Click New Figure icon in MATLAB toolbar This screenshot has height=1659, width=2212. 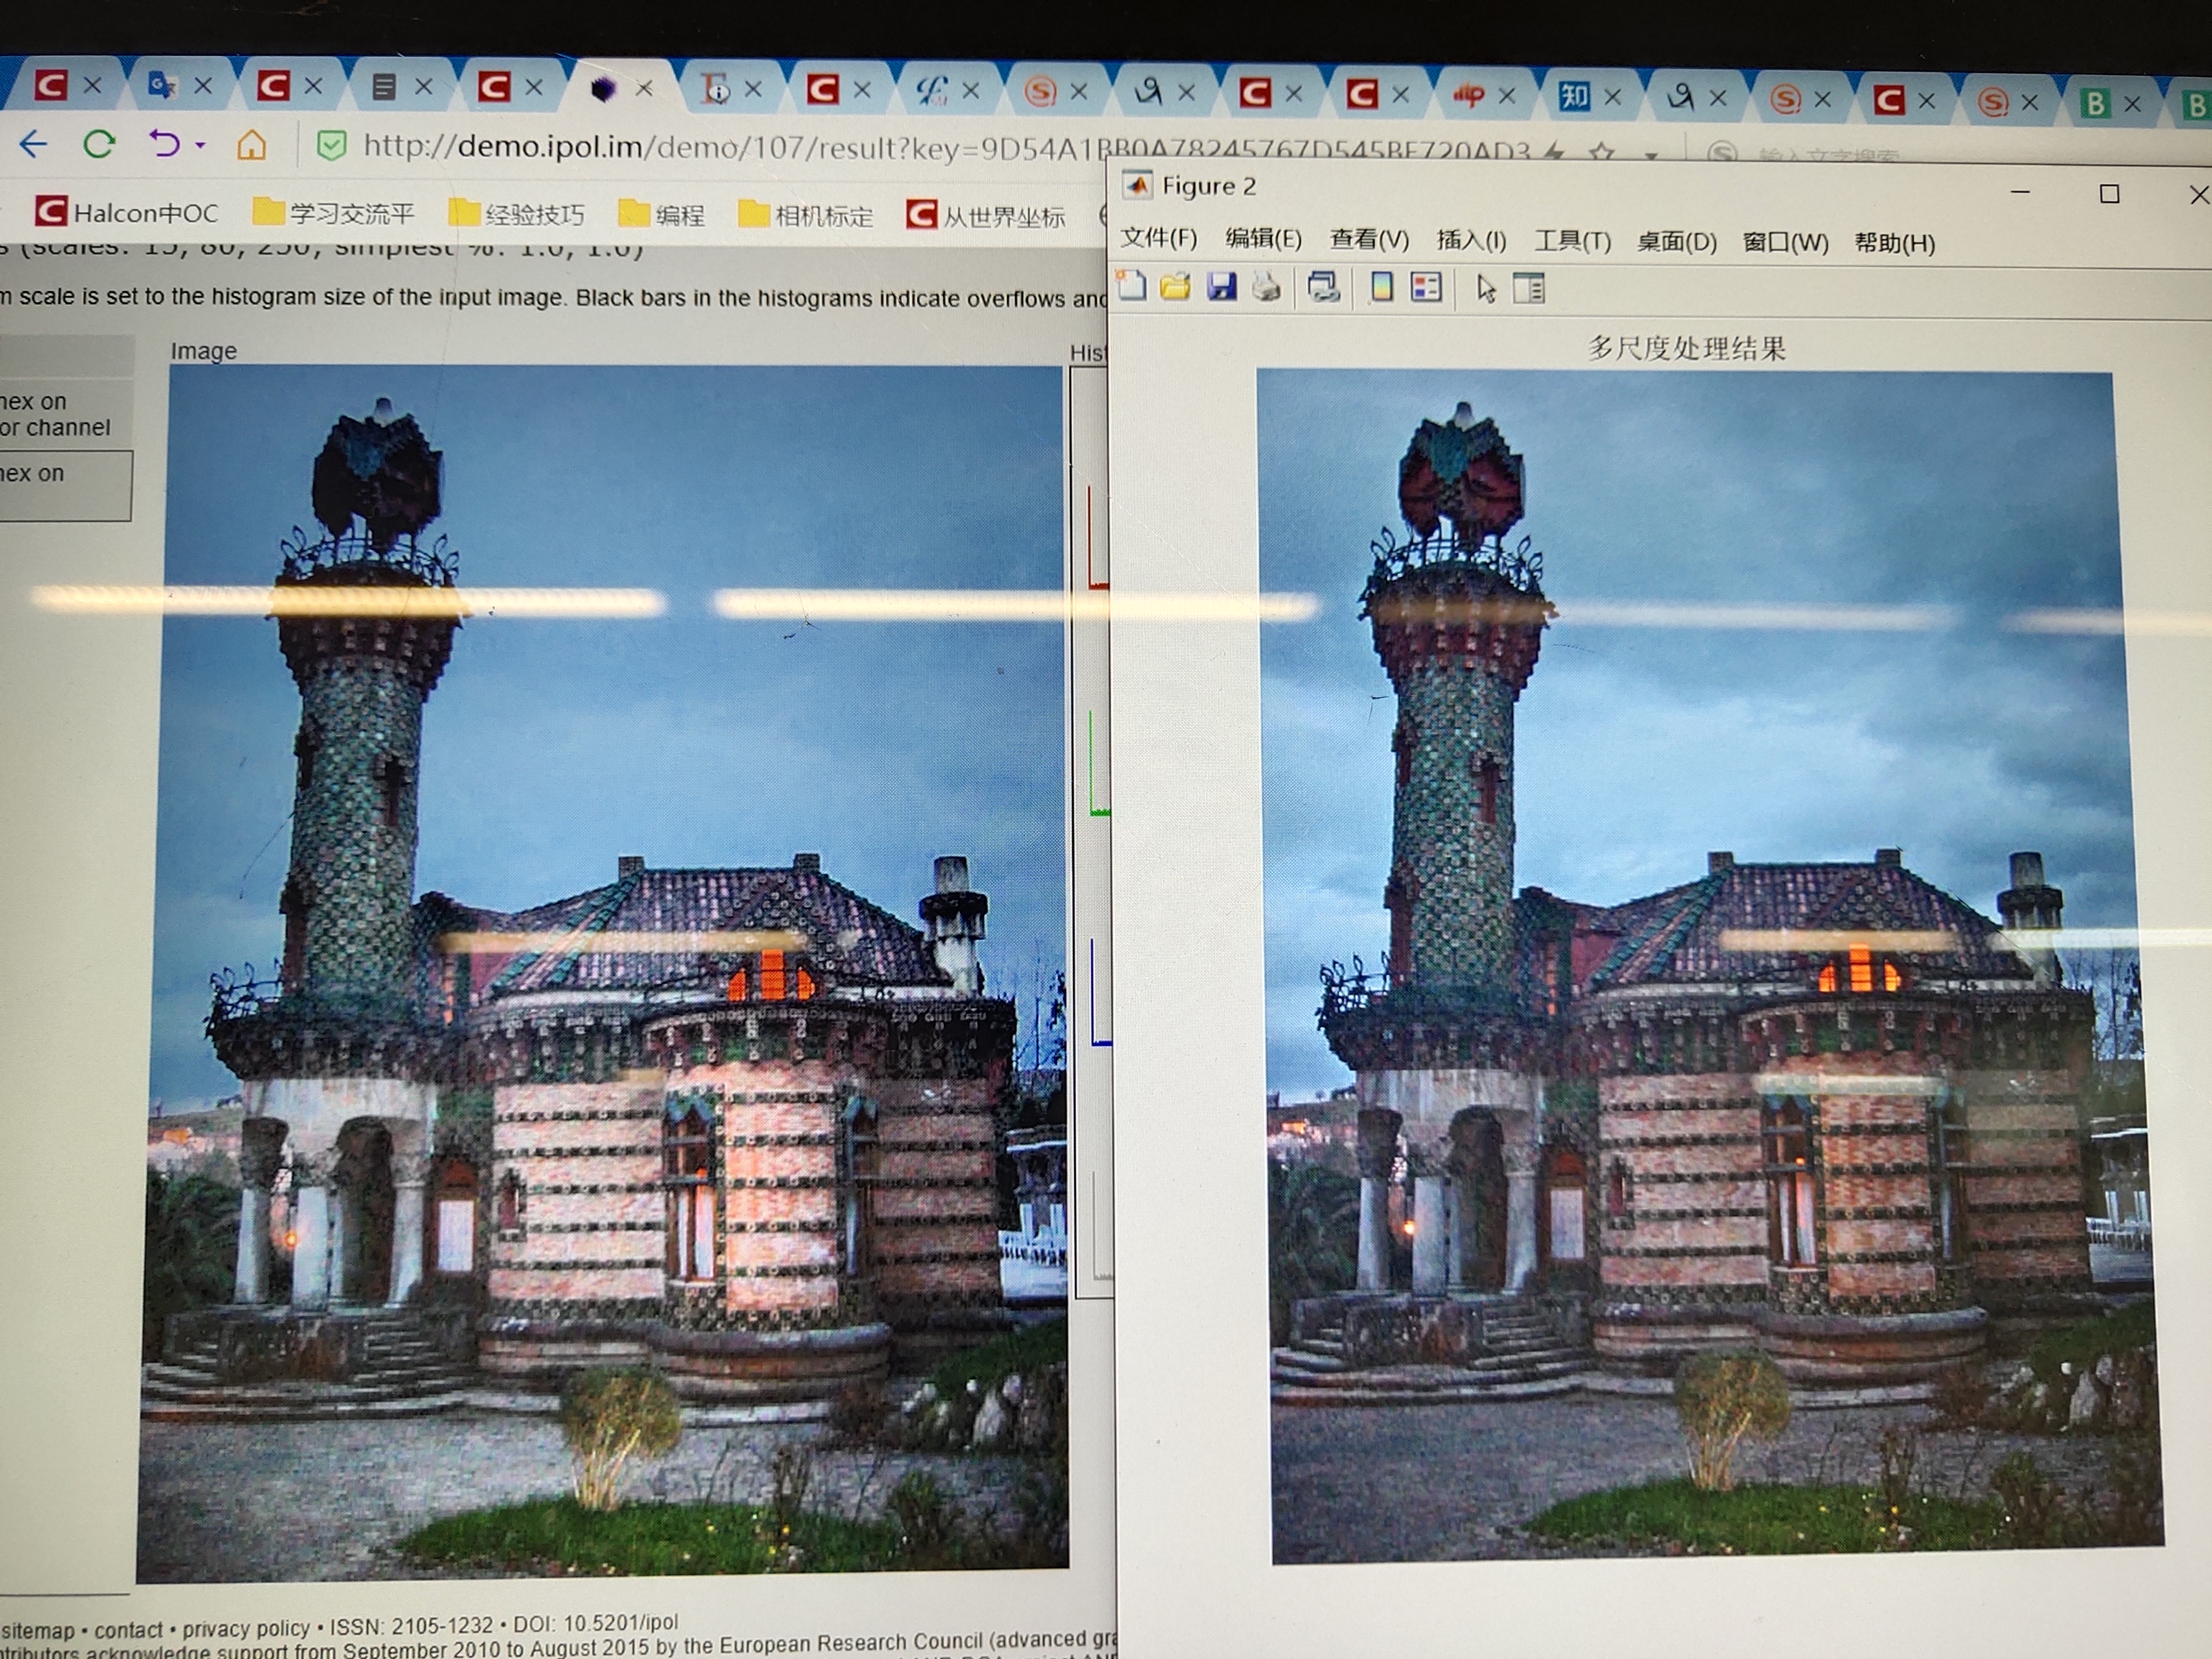[1131, 286]
